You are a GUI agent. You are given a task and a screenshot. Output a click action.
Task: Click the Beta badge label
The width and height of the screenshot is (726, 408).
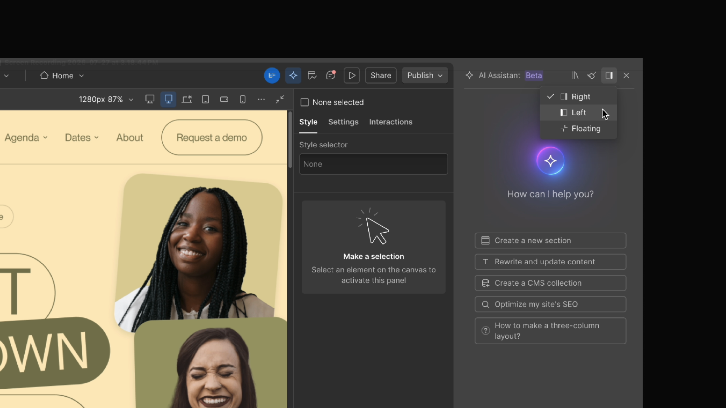coord(534,75)
